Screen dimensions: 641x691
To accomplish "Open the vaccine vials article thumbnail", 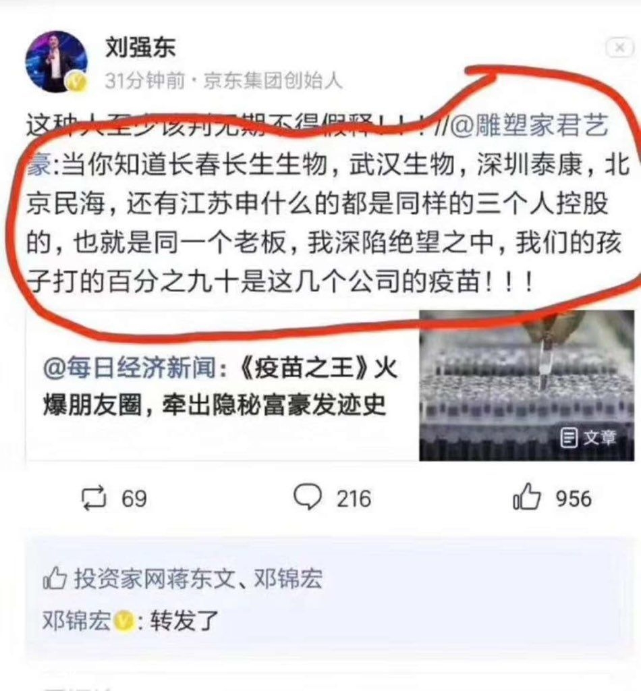I will 526,385.
